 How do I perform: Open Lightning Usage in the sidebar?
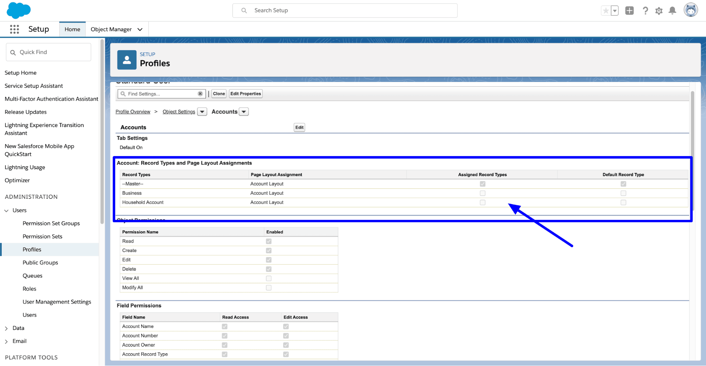25,167
